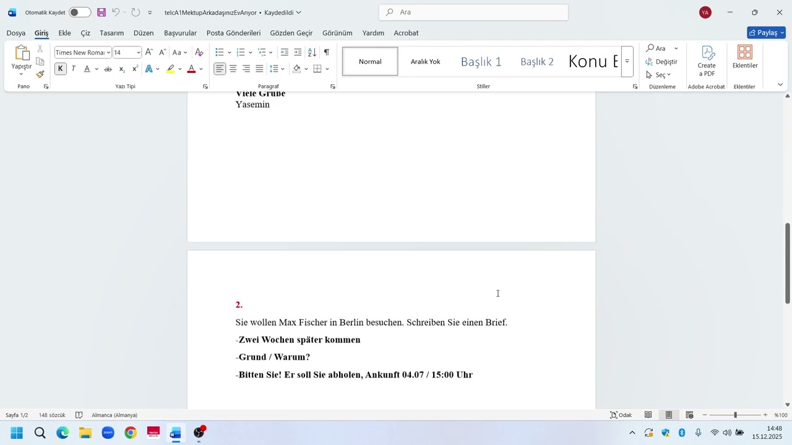Viewport: 792px width, 445px height.
Task: Toggle strikethrough formatting
Action: 108,69
